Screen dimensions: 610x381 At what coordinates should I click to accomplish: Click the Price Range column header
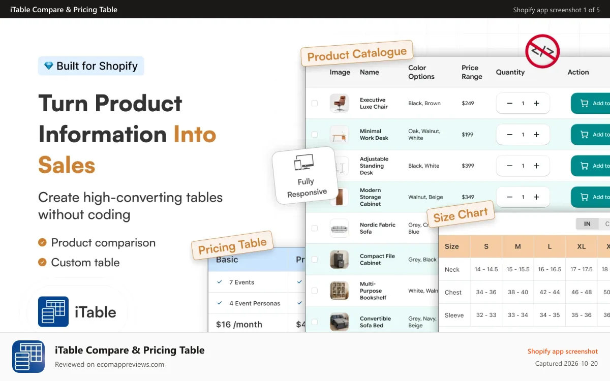(x=472, y=72)
